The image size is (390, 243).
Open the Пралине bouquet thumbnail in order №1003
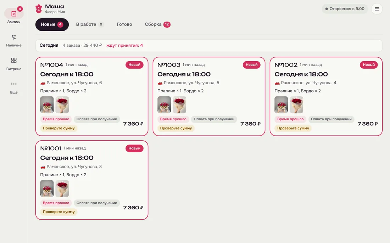164,105
